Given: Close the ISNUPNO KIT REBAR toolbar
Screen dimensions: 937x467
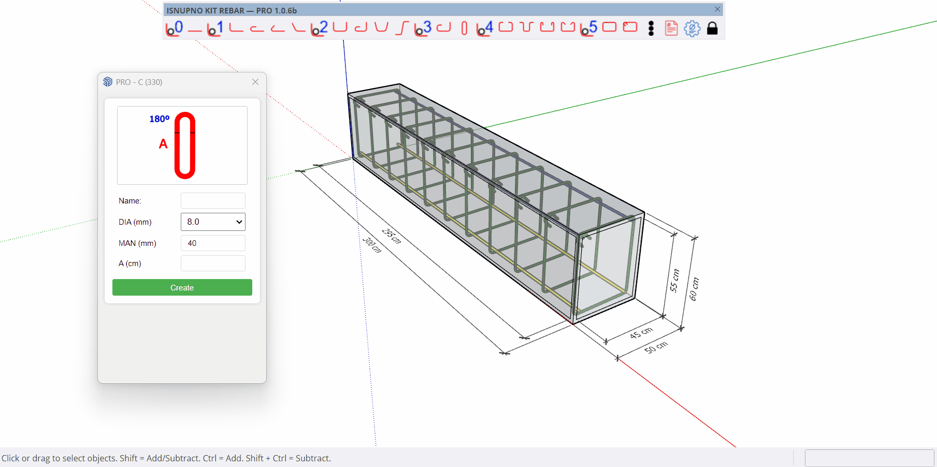Looking at the screenshot, I should [x=717, y=9].
